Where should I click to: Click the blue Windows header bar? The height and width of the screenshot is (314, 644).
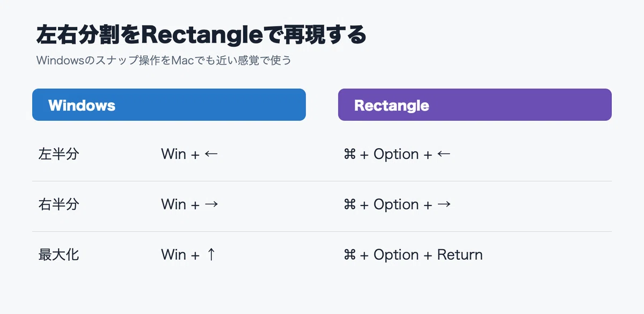169,105
